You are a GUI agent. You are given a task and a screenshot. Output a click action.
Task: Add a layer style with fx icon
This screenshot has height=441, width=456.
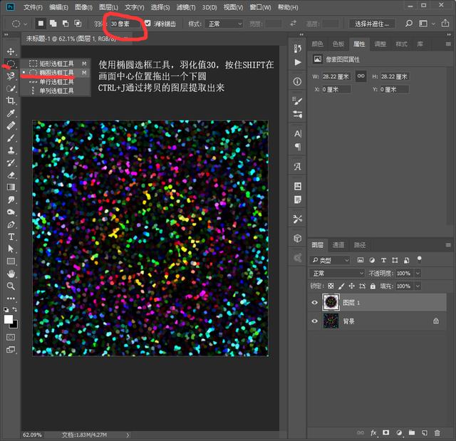click(373, 432)
